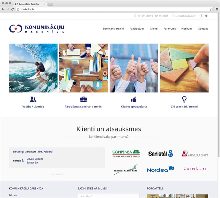Click the briefcase icon for Pārdošanas semināri
220x198 pixels.
(84, 99)
